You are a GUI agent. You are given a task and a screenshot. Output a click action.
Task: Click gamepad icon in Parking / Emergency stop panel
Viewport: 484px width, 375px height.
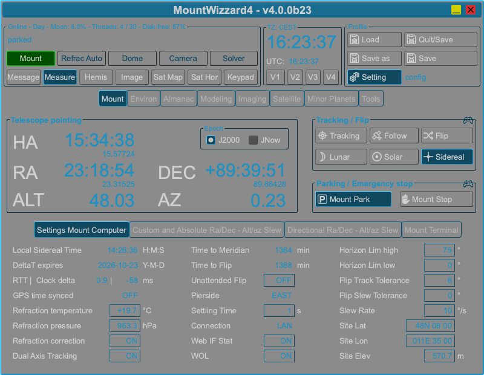click(x=468, y=184)
